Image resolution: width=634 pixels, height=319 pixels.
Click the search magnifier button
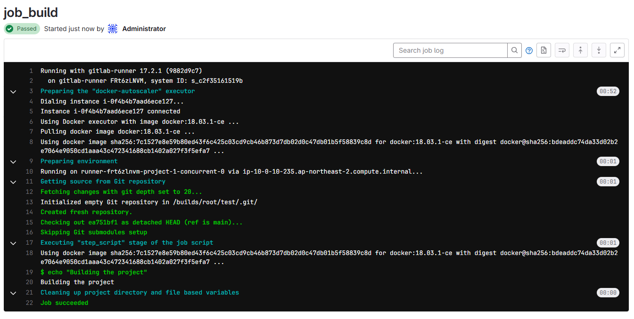coord(514,50)
